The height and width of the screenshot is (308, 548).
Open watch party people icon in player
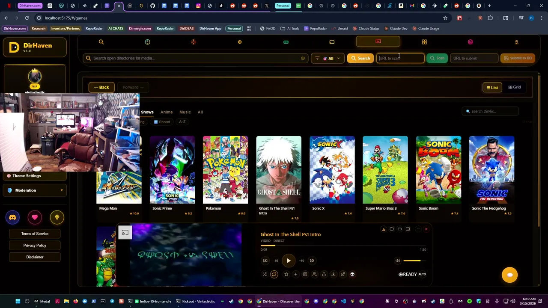point(314,274)
